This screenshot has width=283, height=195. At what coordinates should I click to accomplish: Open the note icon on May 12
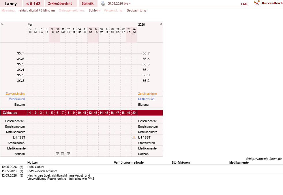(x=68, y=154)
